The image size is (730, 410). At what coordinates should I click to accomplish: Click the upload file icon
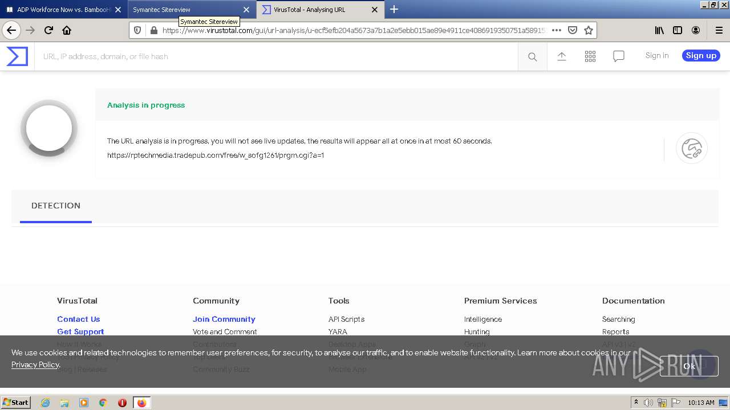(x=562, y=56)
